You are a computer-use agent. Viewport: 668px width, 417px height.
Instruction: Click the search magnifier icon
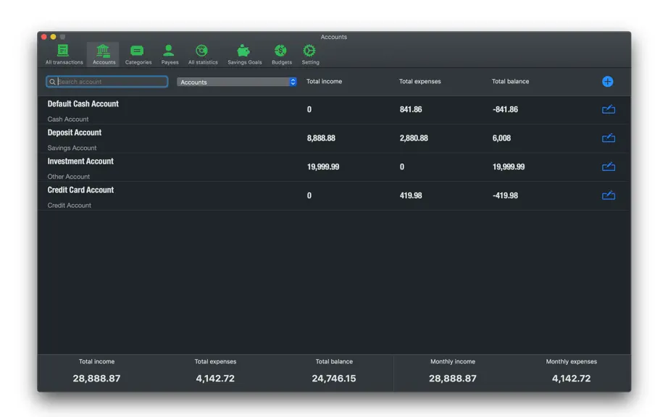pos(52,82)
